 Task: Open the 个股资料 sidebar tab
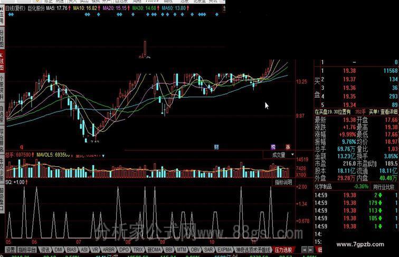point(2,87)
